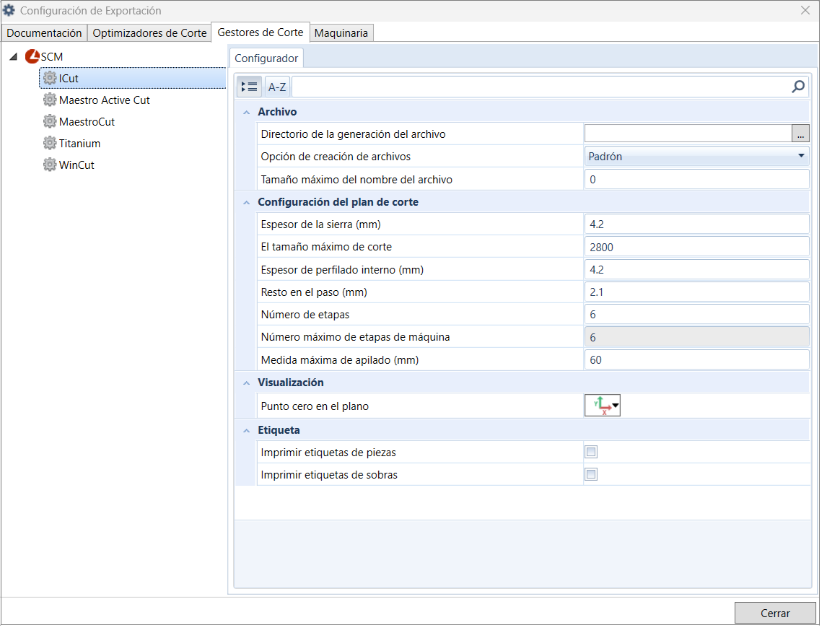
Task: Click the WinCut gear icon
Action: pos(50,165)
